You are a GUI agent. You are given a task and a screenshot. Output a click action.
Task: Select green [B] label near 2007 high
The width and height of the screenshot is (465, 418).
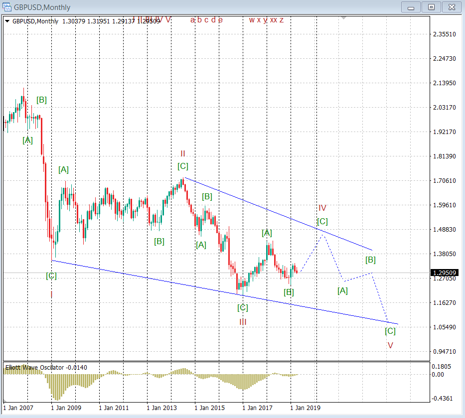41,100
